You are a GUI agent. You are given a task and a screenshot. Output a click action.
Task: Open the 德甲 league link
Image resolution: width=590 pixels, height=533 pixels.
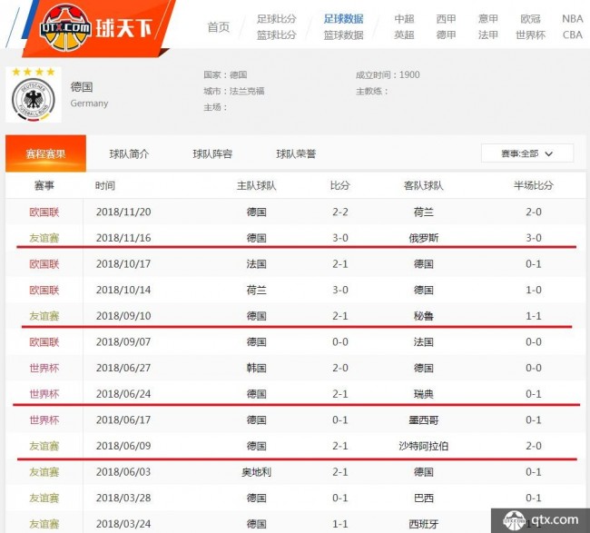446,35
